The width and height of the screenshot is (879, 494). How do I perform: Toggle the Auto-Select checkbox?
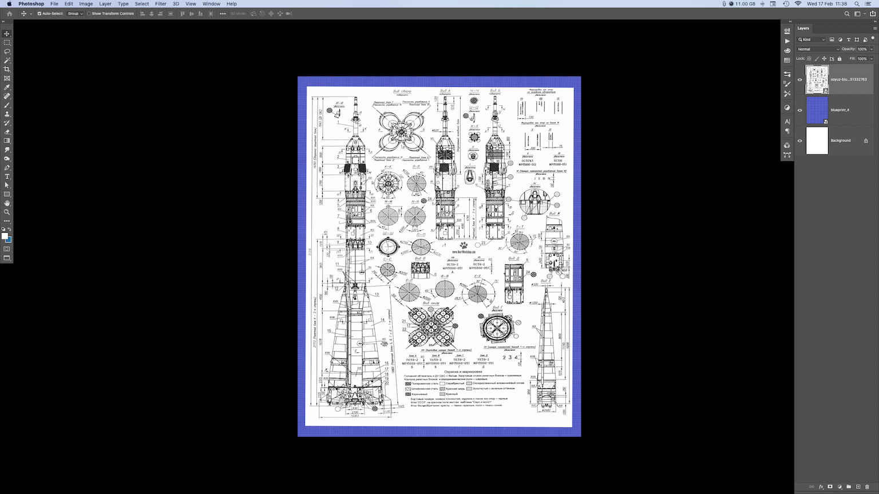(39, 14)
